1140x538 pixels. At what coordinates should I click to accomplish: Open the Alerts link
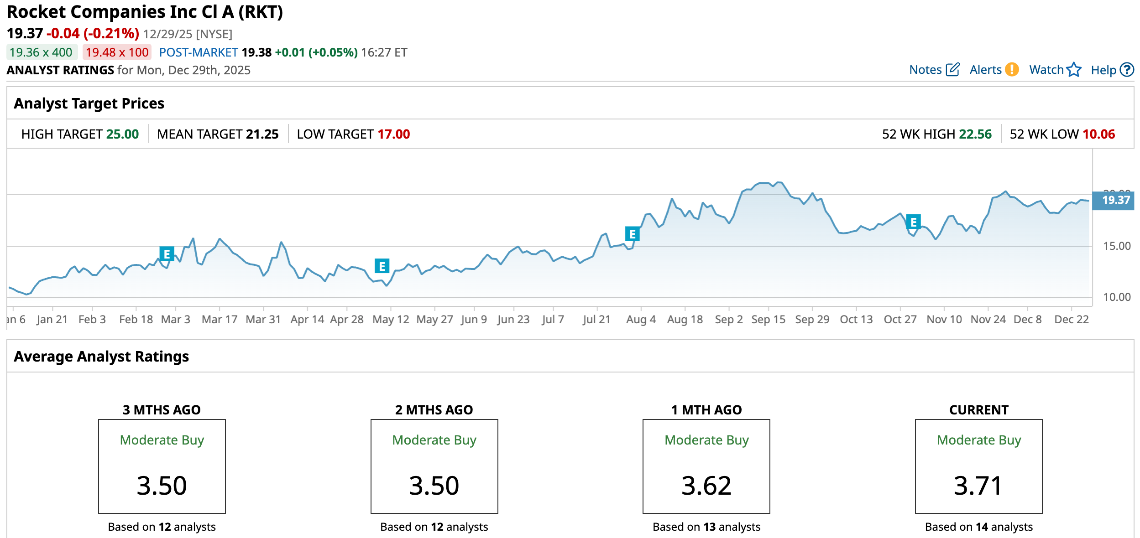pyautogui.click(x=985, y=70)
